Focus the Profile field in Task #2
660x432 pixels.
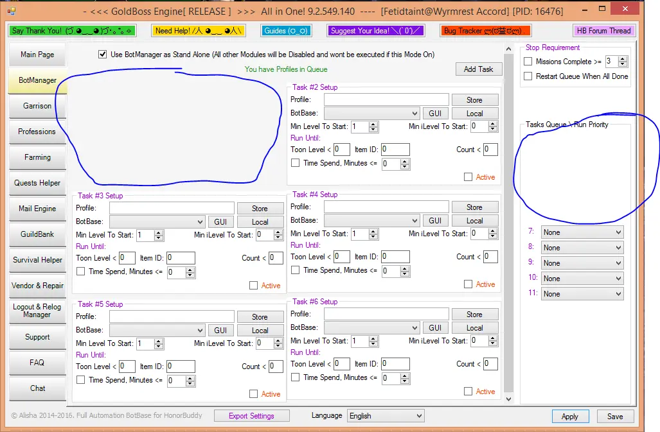(x=386, y=99)
